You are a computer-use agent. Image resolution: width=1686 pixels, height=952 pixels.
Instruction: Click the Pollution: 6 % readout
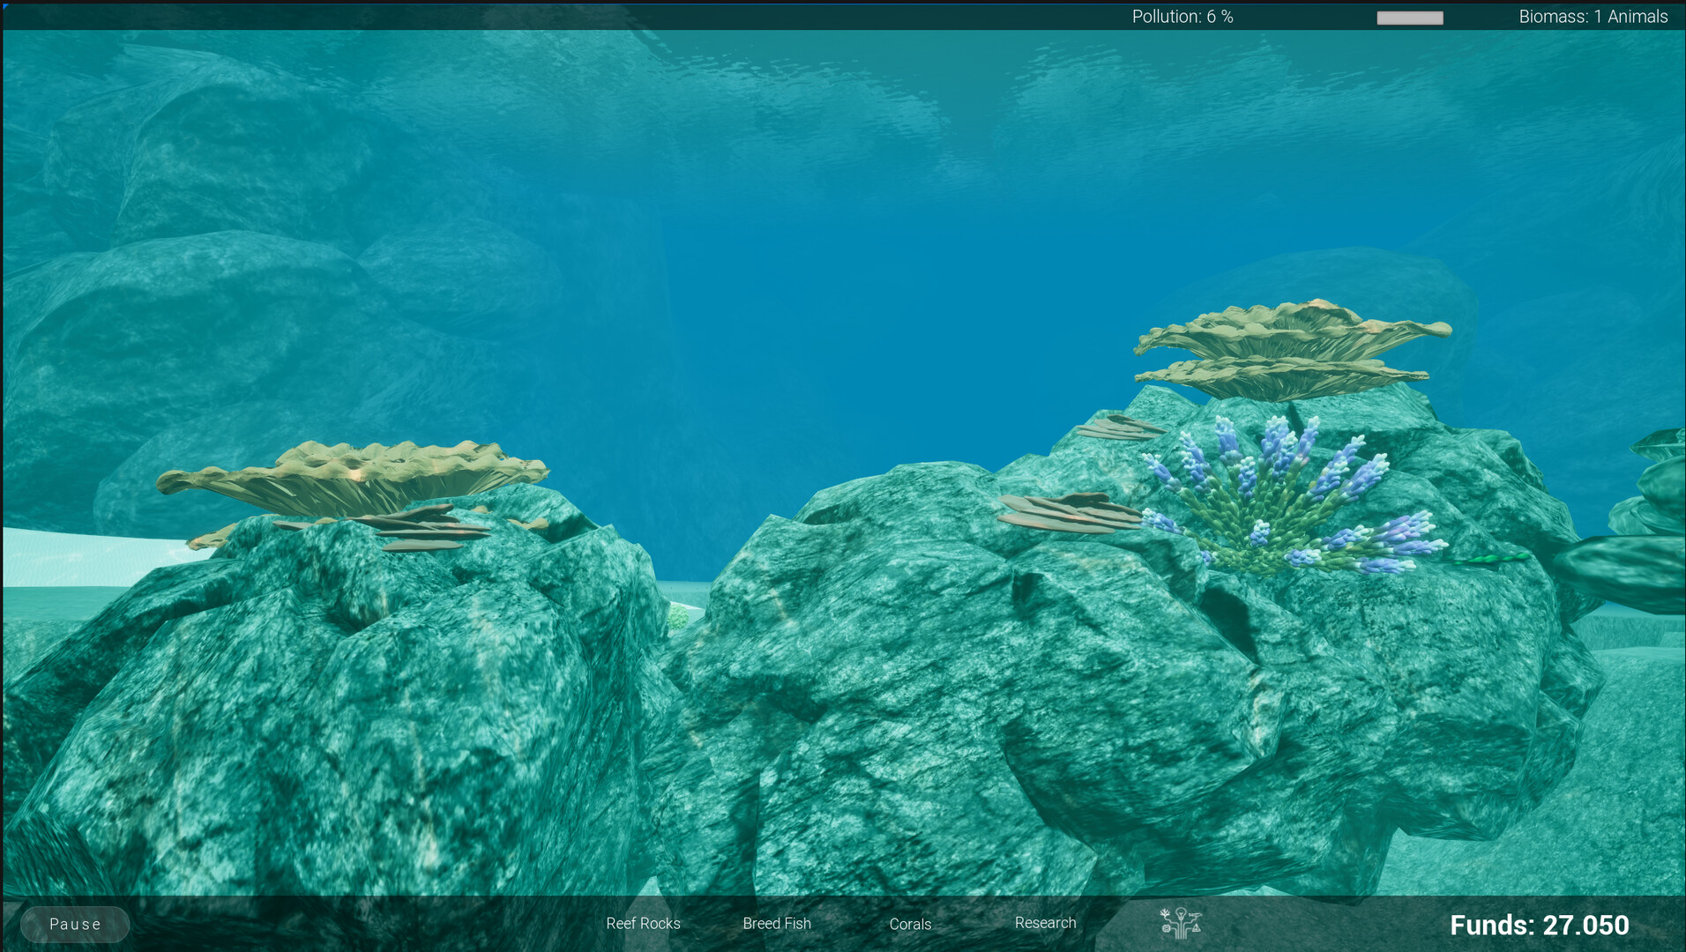pos(1183,16)
